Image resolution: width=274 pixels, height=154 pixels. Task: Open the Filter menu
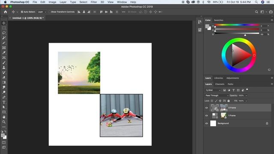[94, 2]
